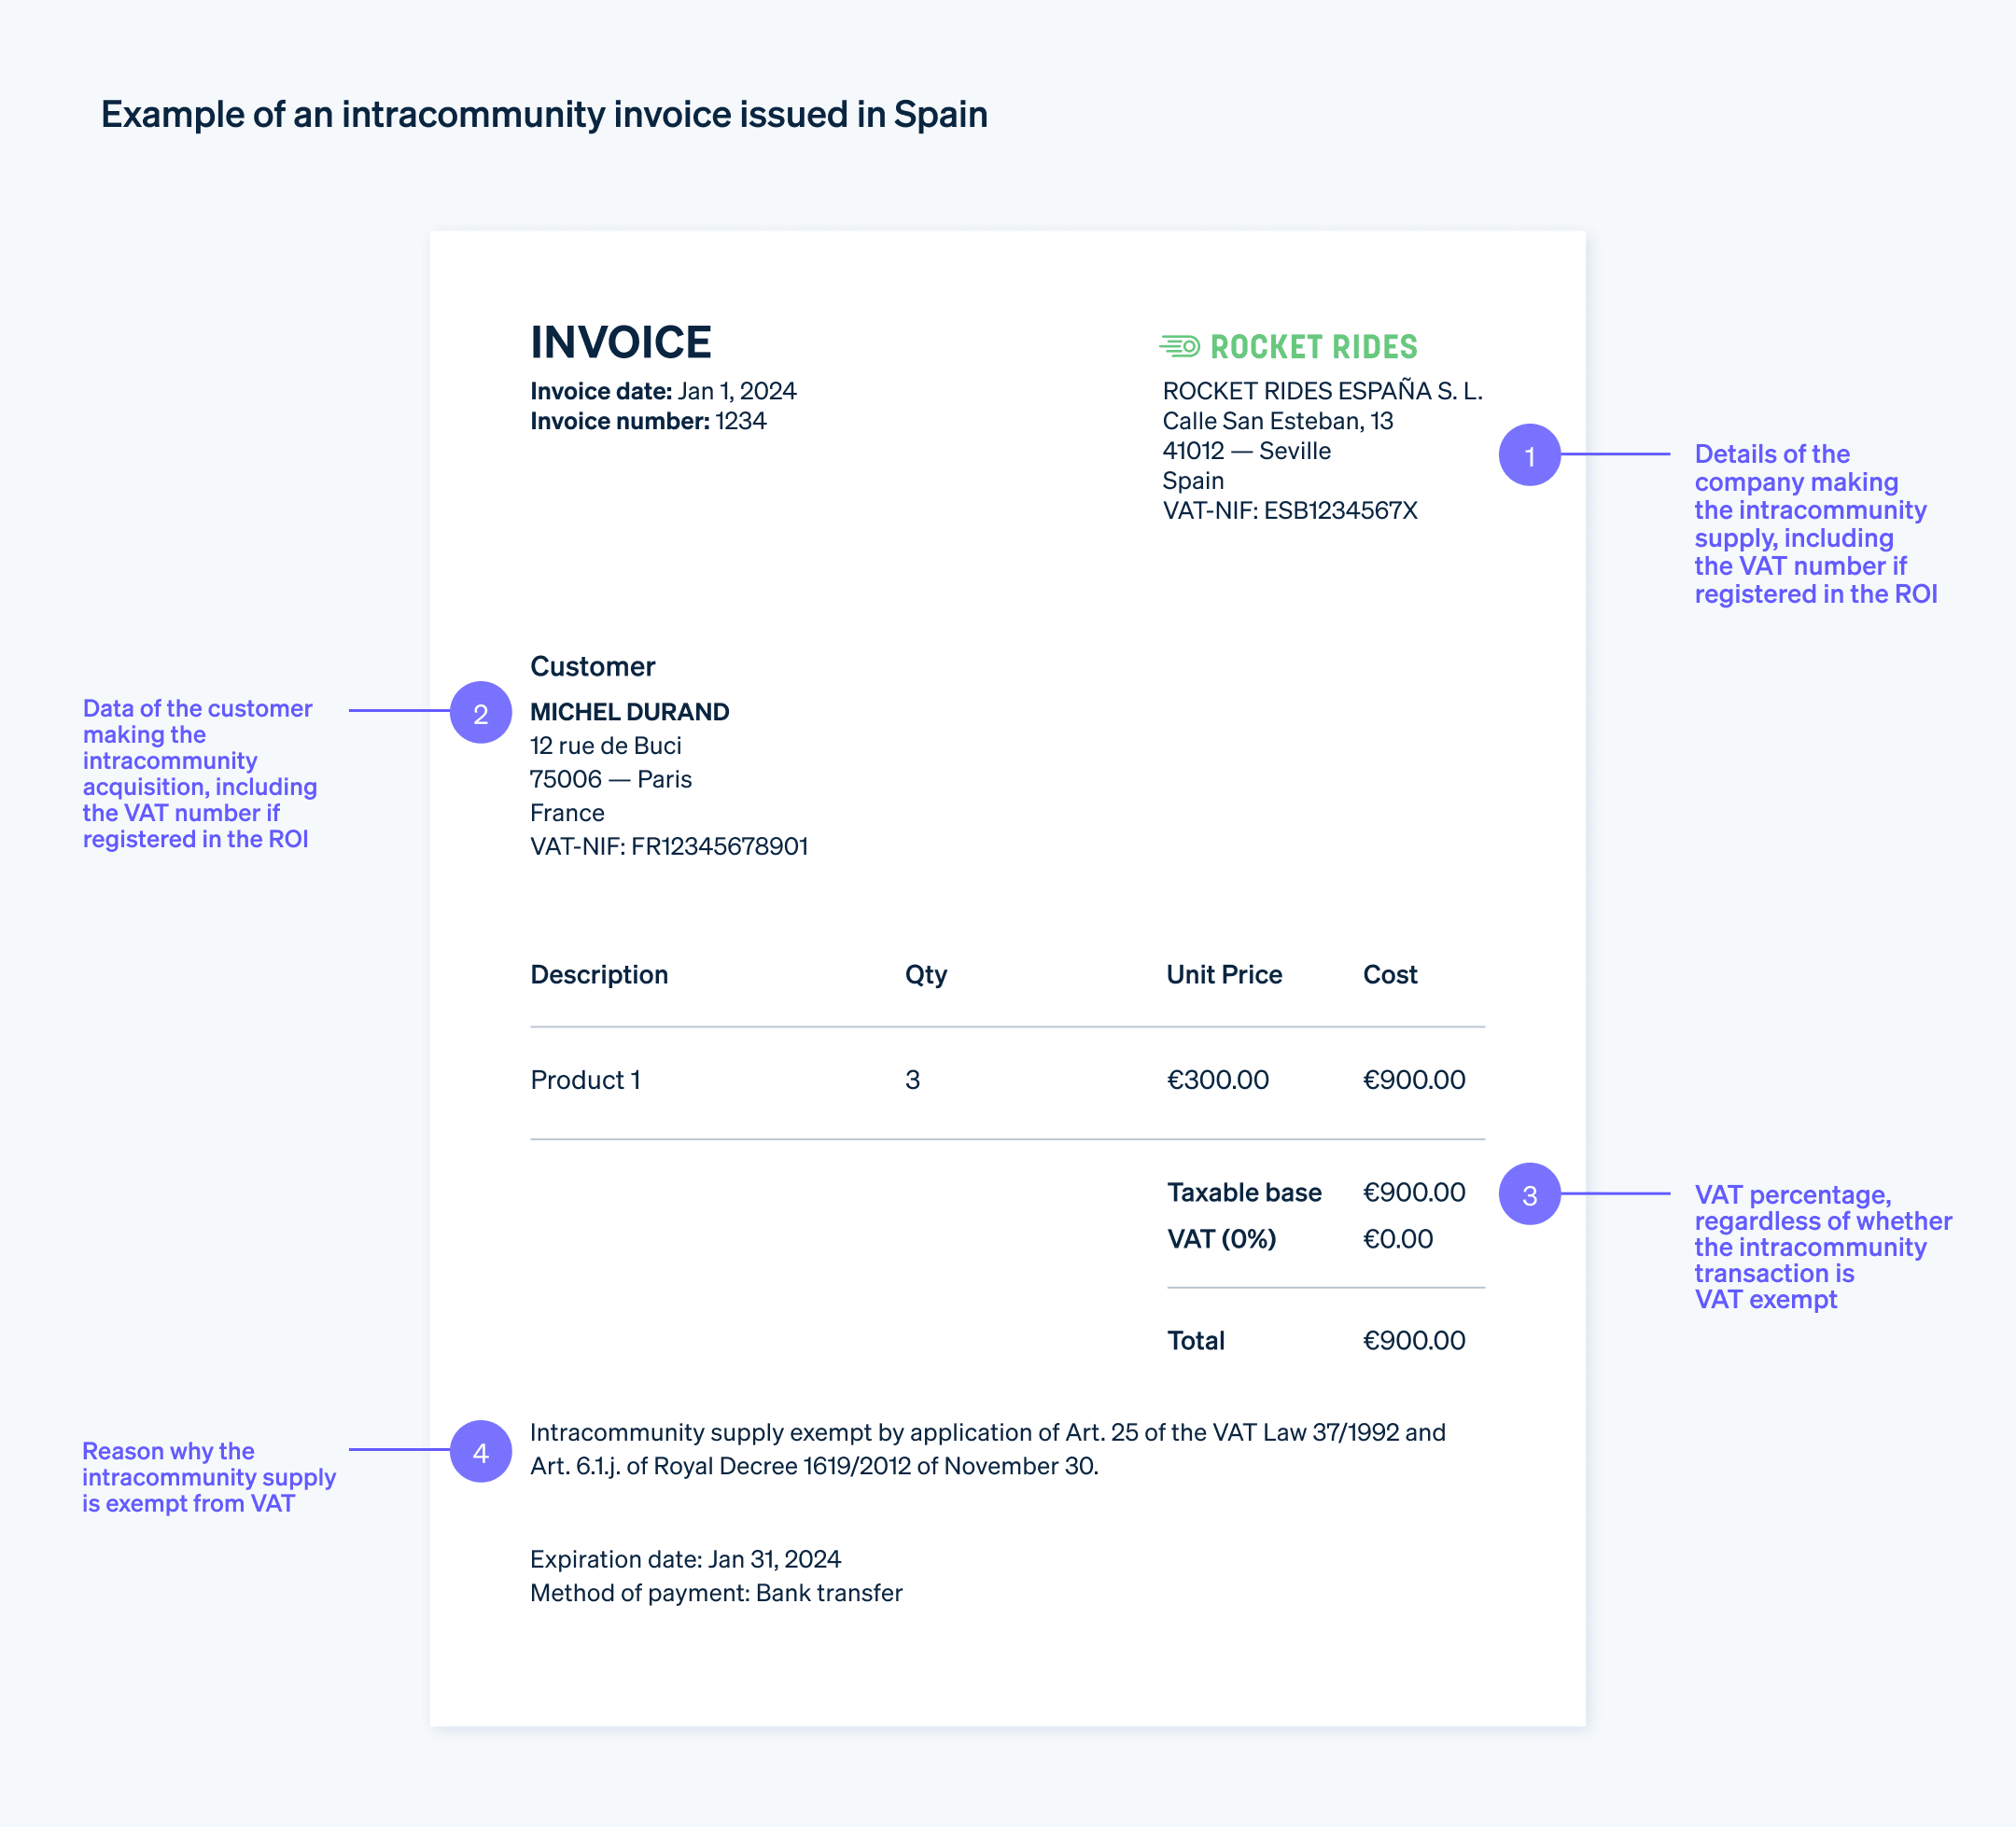The height and width of the screenshot is (1827, 2016).
Task: Click the Total amount €900.00
Action: pos(1413,1340)
